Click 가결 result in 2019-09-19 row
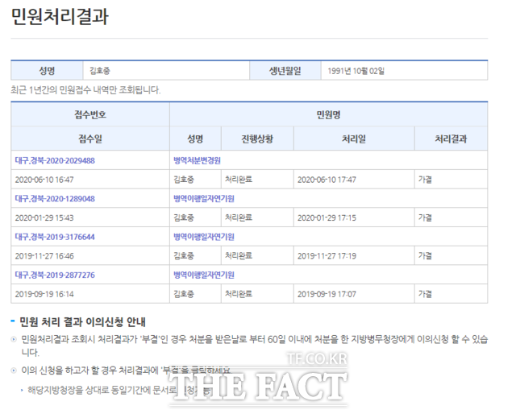This screenshot has height=414, width=516. (x=425, y=294)
